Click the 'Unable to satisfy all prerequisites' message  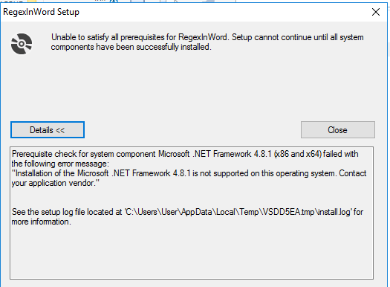207,42
